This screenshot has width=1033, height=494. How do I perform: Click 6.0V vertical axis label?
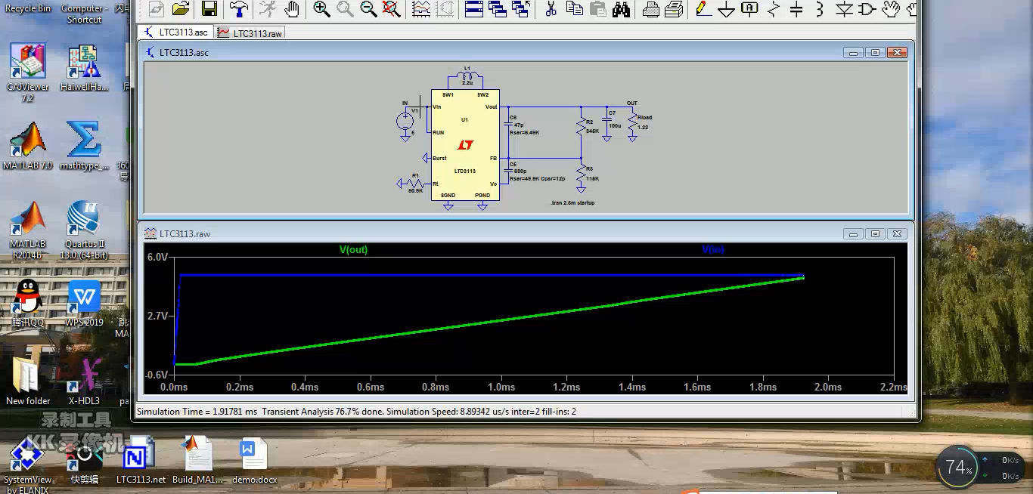pos(157,258)
